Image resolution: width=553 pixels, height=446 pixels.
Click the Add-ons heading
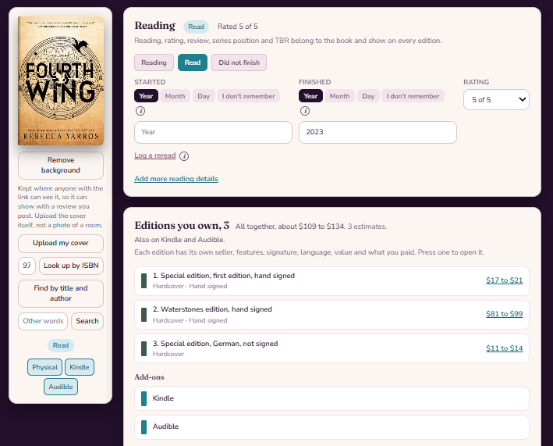pos(149,377)
